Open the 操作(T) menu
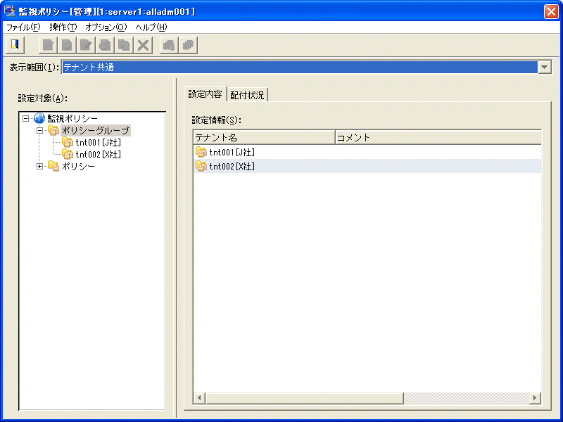This screenshot has height=422, width=563. click(x=63, y=27)
